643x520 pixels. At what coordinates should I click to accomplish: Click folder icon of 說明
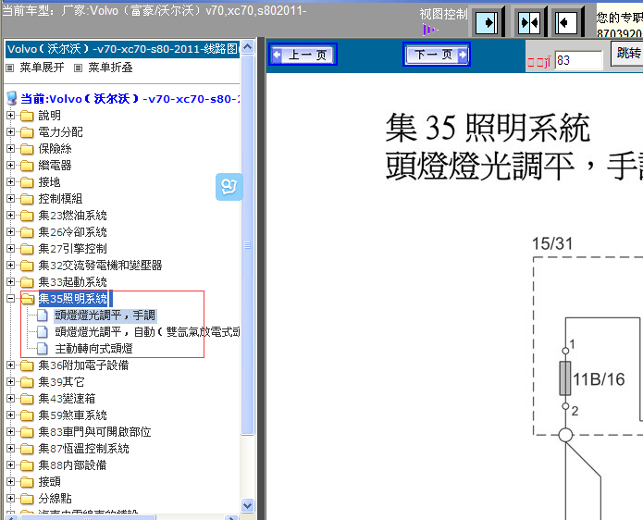click(27, 116)
